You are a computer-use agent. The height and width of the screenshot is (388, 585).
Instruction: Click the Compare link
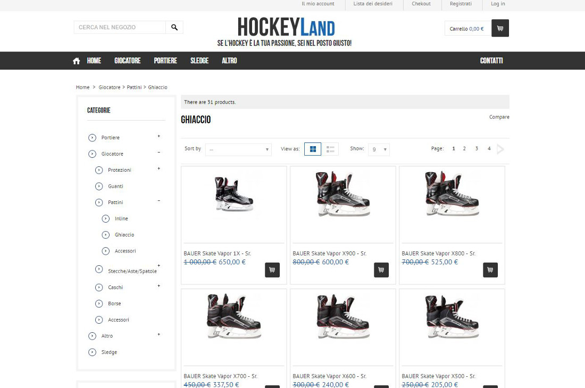(x=499, y=117)
